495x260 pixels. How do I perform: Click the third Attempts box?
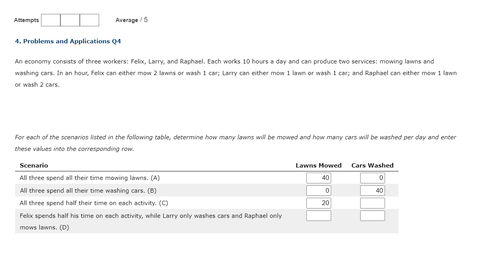89,20
